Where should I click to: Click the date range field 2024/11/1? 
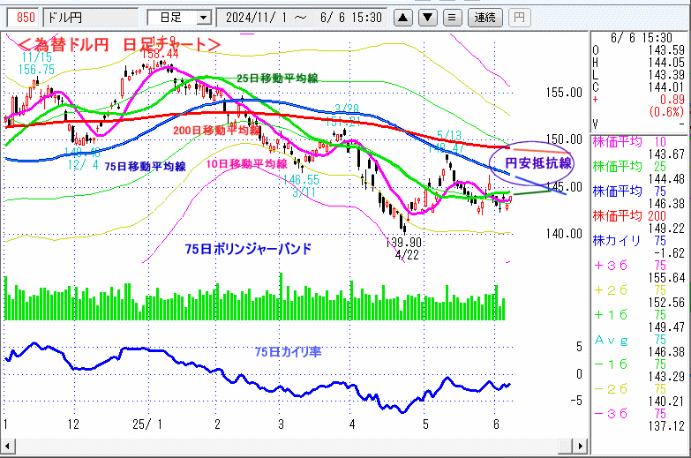tap(303, 18)
